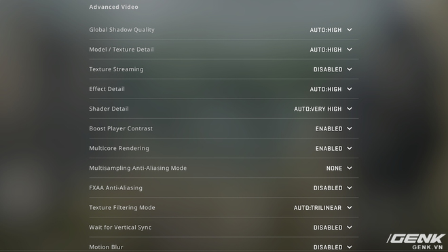
Task: Select the Texture Streaming label
Action: [116, 69]
